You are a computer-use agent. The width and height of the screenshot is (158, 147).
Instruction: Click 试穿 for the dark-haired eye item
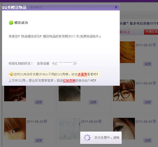(148, 140)
